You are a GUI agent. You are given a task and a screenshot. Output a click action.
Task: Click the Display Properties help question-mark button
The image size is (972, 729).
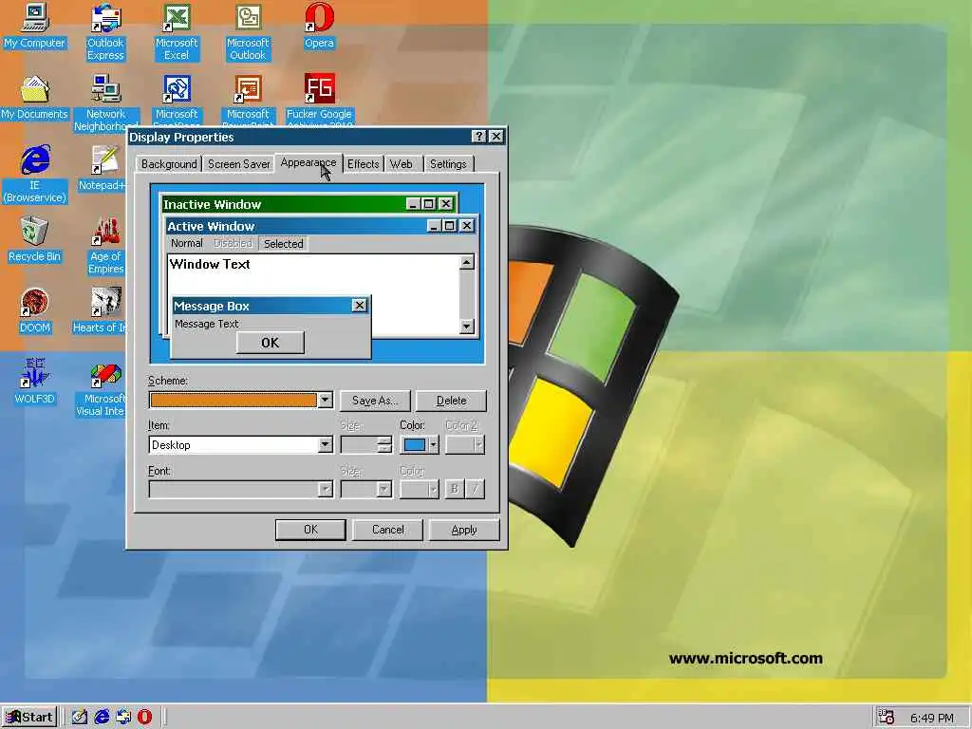tap(478, 137)
